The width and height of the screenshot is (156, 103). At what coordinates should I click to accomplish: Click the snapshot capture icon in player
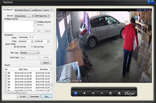(x=110, y=93)
